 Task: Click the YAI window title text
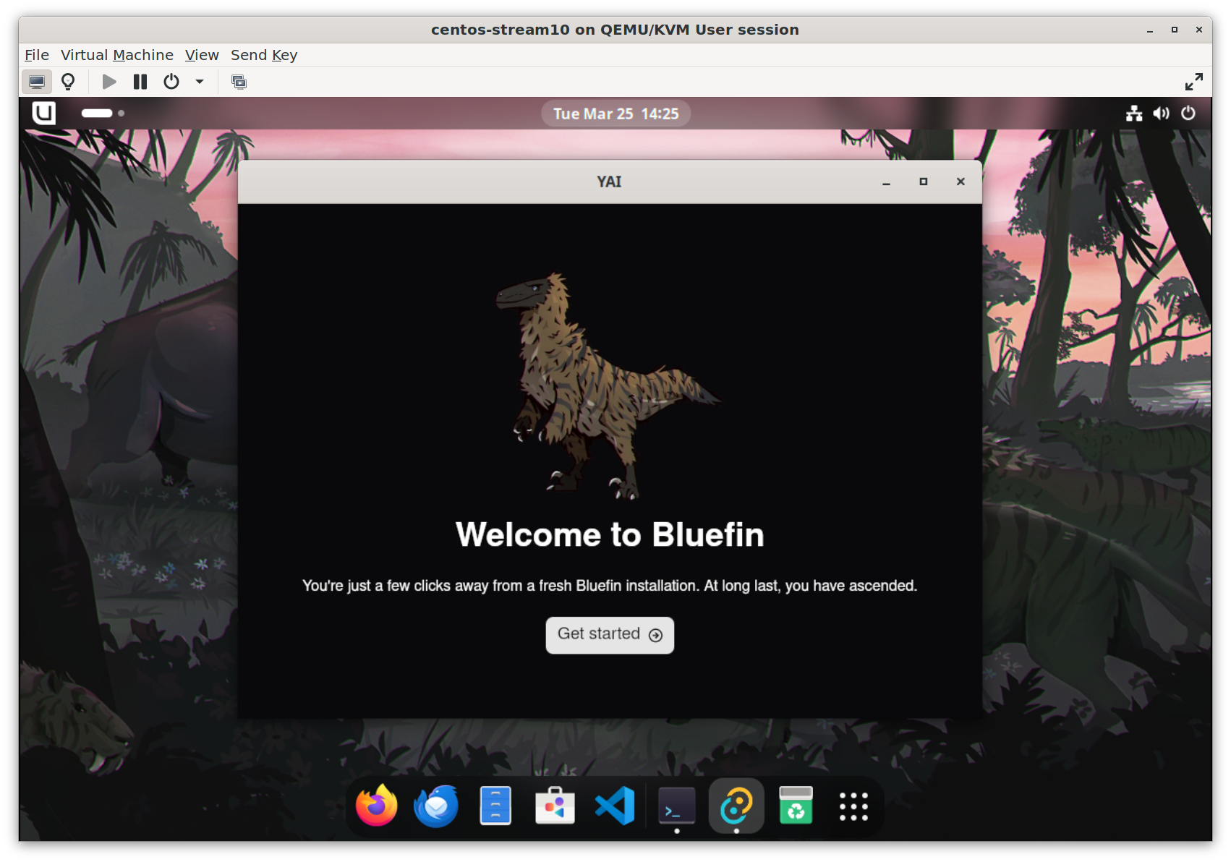pos(609,182)
